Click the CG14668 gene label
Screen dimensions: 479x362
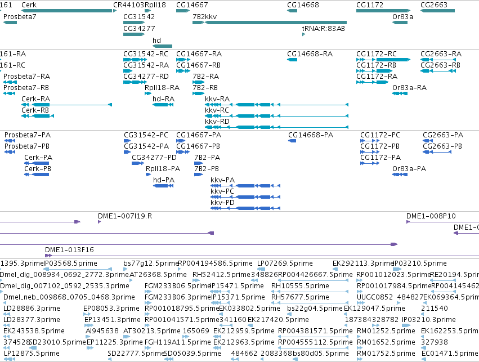(x=303, y=5)
